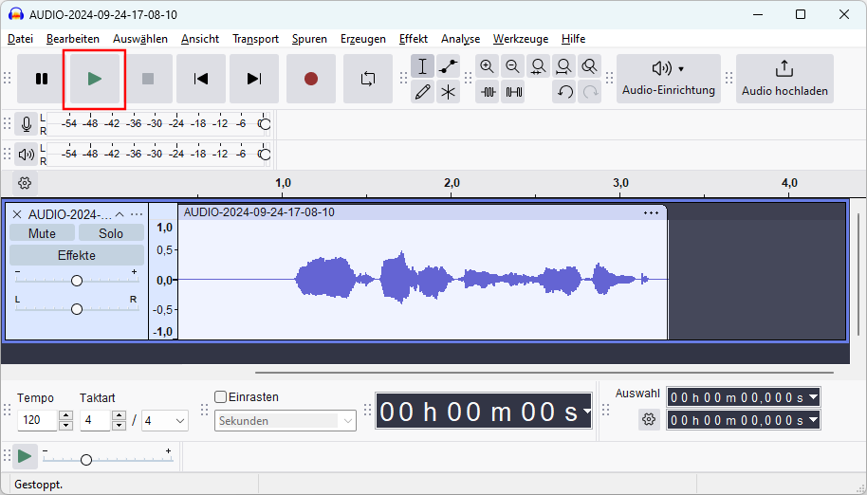Toggle the Loop playback button
The image size is (867, 495).
pos(368,79)
